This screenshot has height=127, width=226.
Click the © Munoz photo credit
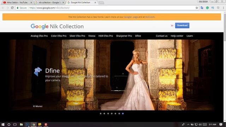[x=38, y=106]
